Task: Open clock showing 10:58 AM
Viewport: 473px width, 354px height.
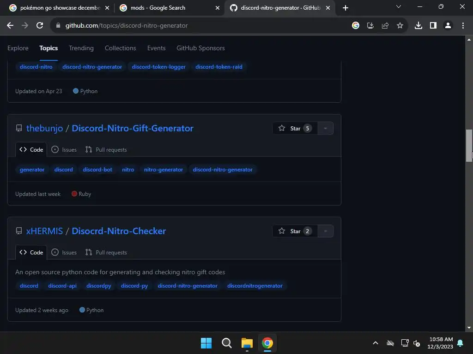Action: 440,343
